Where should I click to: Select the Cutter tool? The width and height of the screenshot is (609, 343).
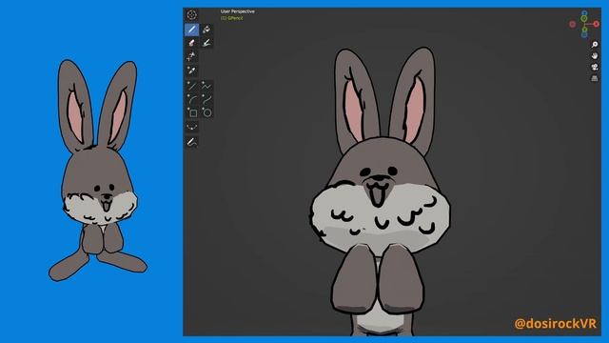[191, 56]
